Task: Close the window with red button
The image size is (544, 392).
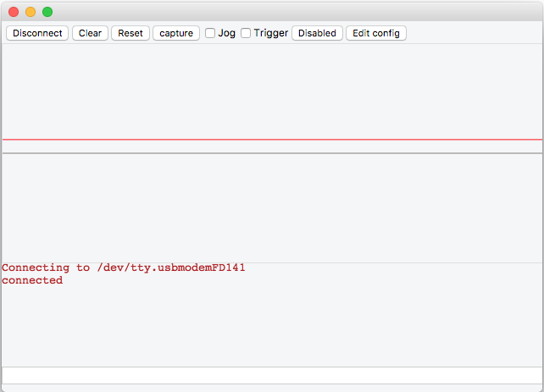Action: coord(14,12)
